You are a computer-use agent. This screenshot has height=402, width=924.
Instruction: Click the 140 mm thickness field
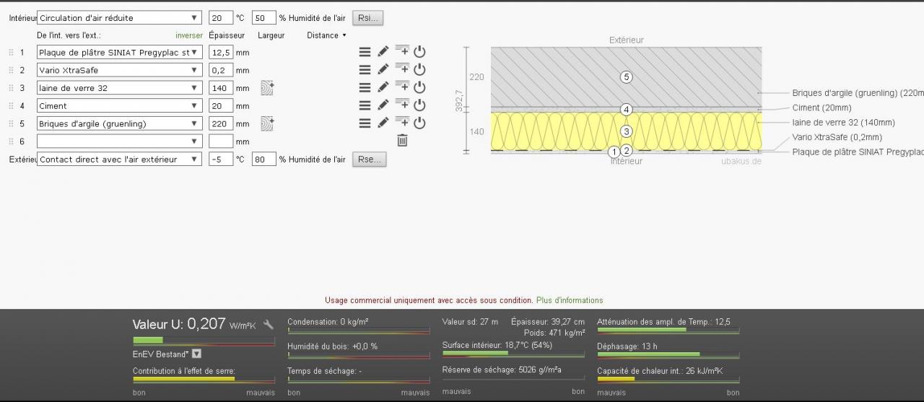221,88
